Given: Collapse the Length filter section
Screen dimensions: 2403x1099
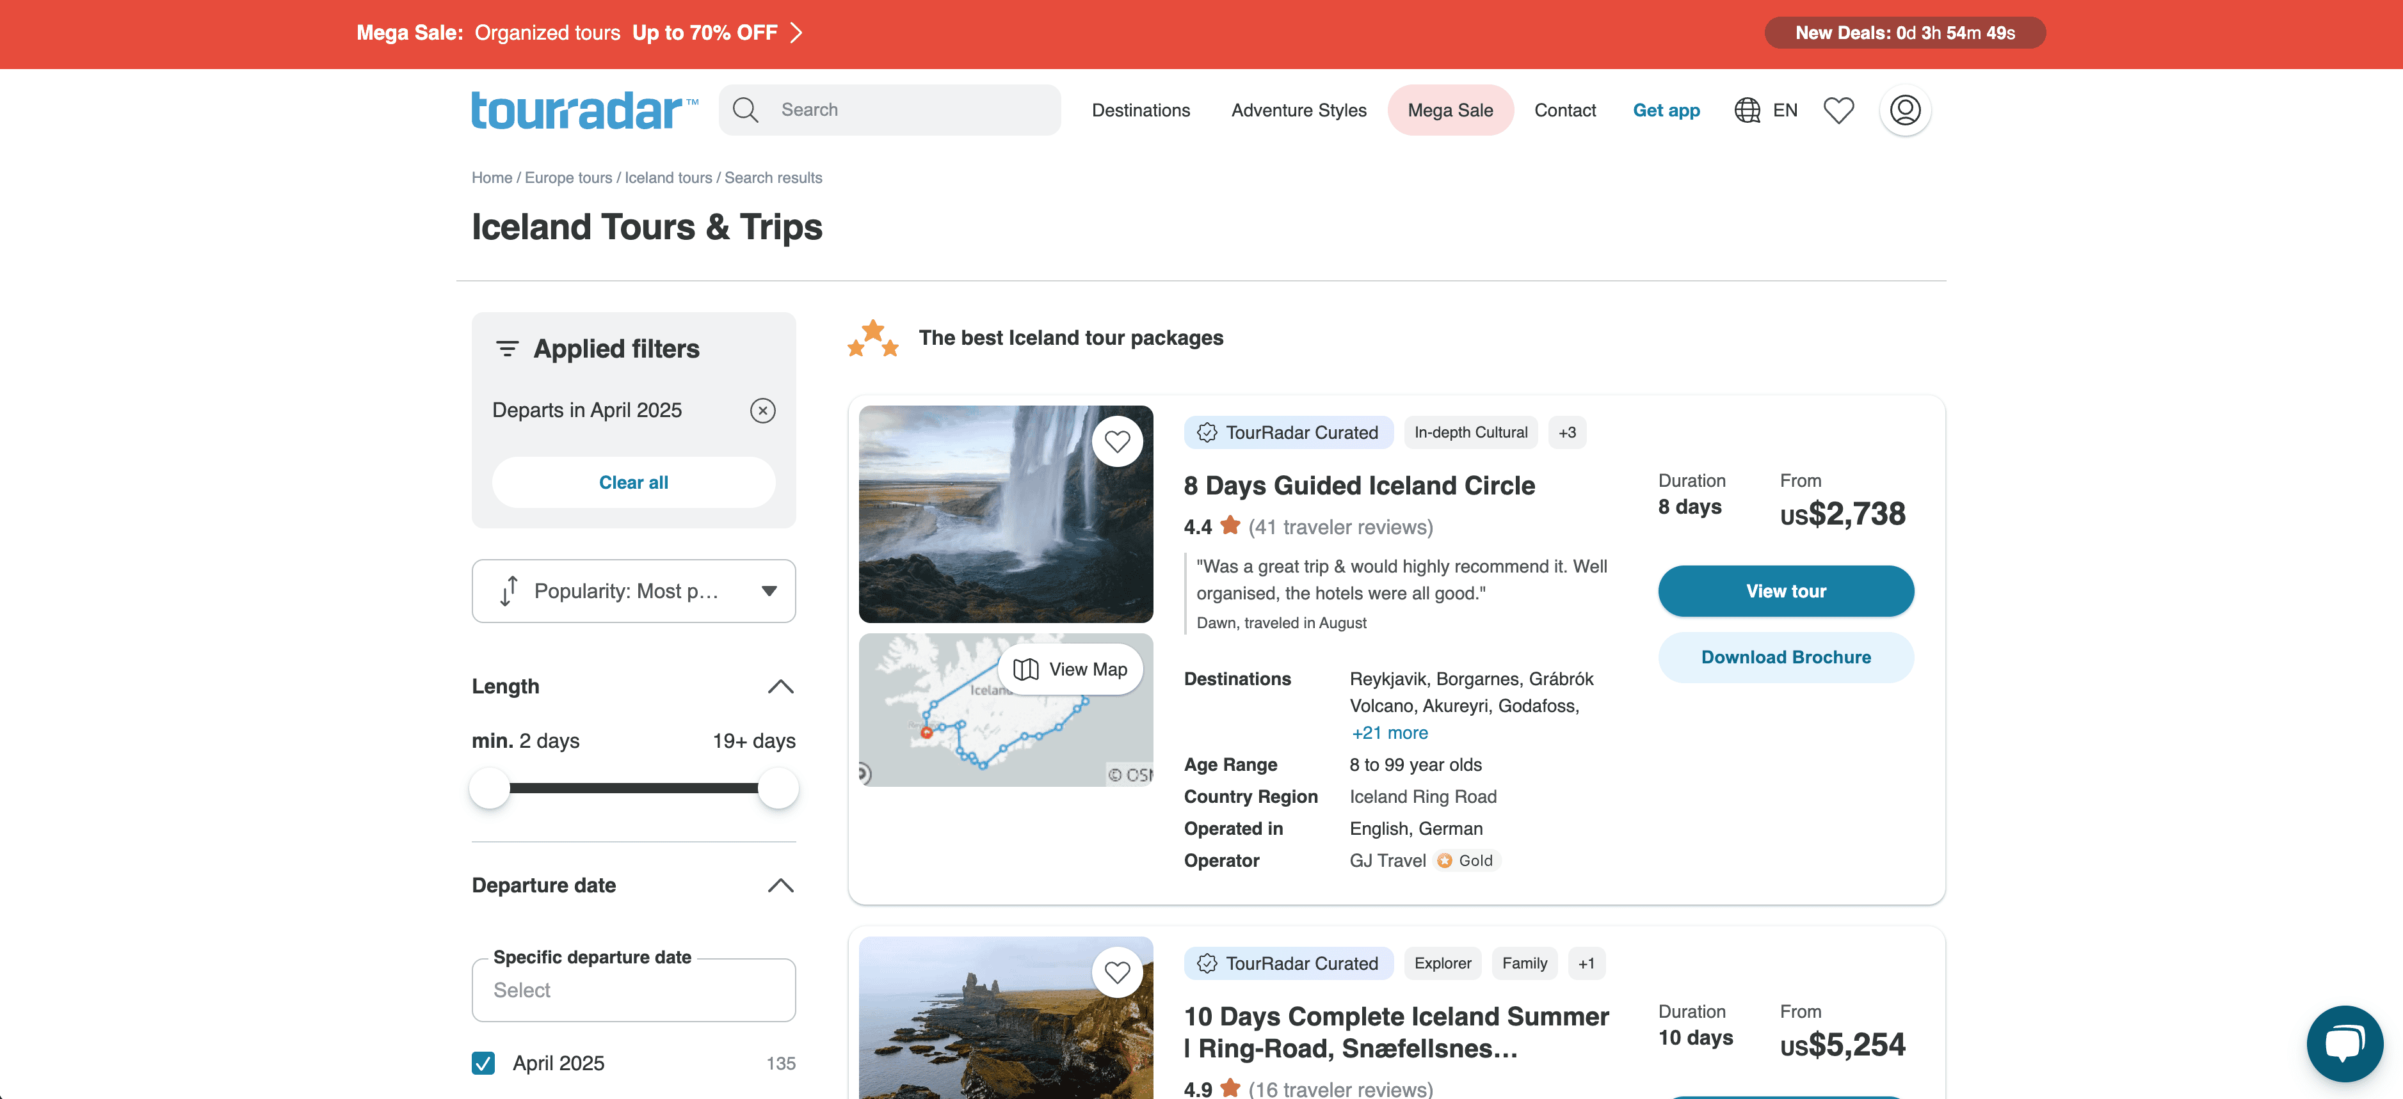Looking at the screenshot, I should (x=780, y=687).
